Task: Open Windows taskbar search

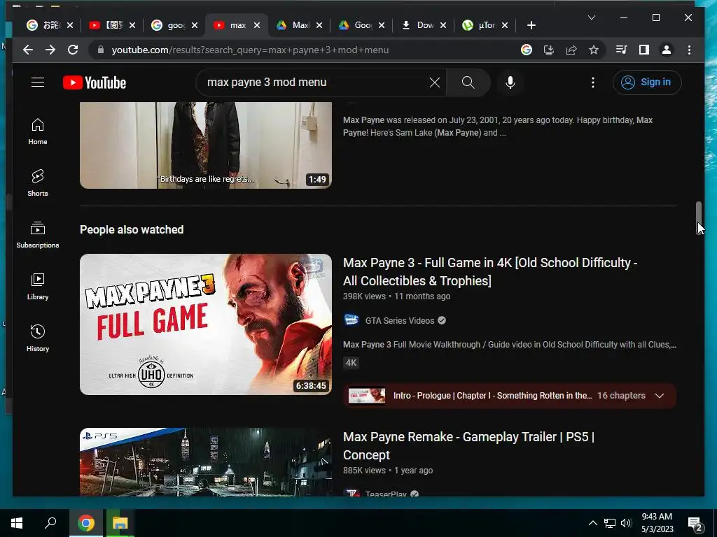Action: click(50, 523)
